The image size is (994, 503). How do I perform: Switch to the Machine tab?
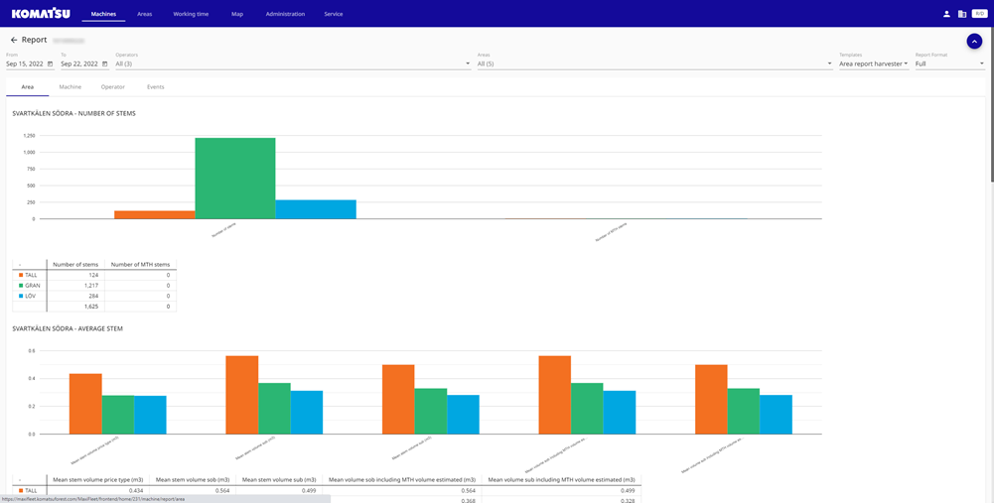[70, 87]
